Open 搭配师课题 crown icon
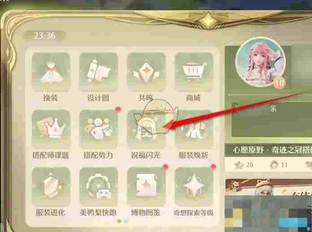The image size is (312, 232). point(51,129)
